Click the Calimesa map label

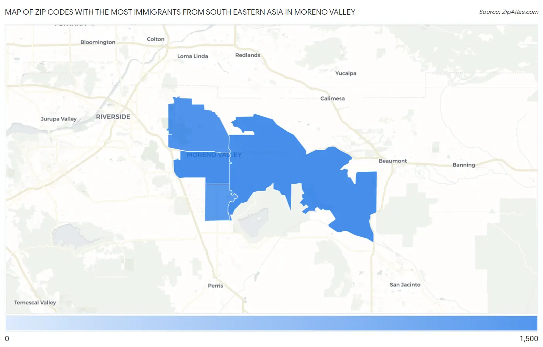tap(333, 98)
